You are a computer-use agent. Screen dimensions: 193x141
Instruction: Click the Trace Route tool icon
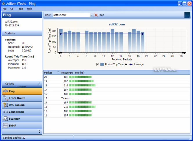6,98
